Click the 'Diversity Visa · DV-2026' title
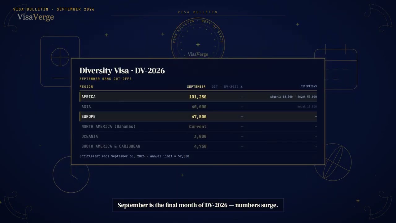Screen dimensions: 396x223 [122, 71]
